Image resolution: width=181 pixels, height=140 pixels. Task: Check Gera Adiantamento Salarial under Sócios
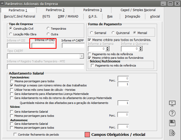[x=12, y=112]
